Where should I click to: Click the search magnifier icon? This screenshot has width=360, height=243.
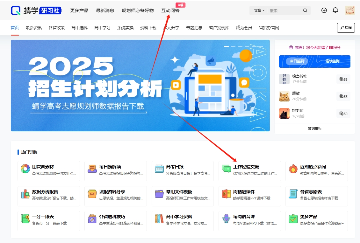pos(305,10)
